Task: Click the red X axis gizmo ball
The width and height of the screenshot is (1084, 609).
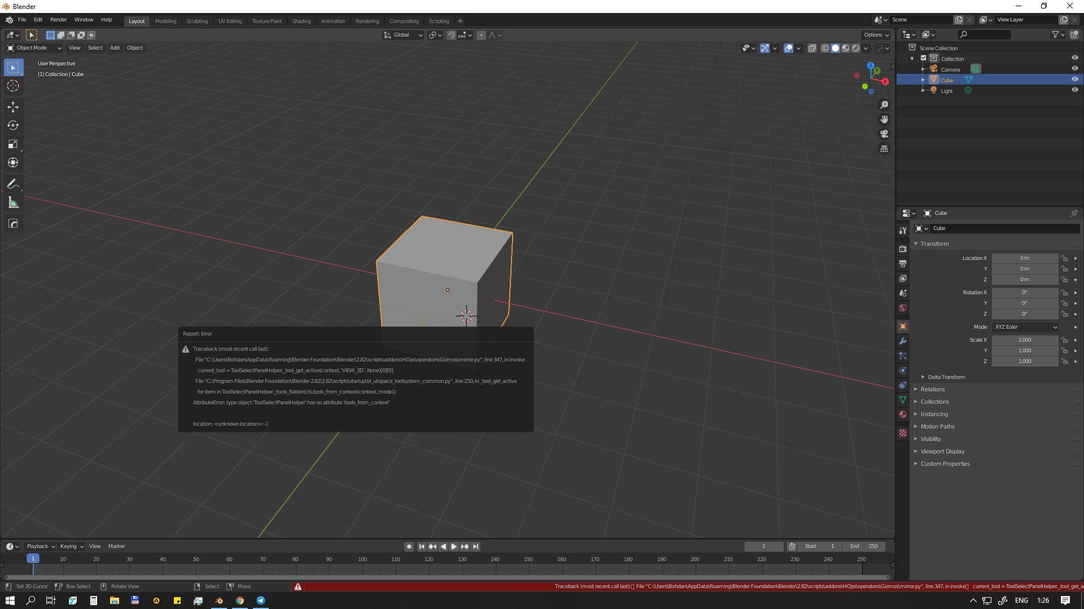Action: pyautogui.click(x=885, y=82)
